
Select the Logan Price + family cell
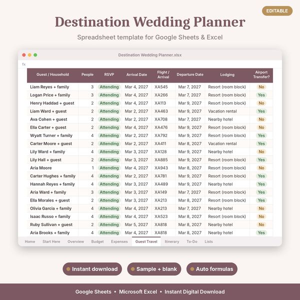(52, 95)
